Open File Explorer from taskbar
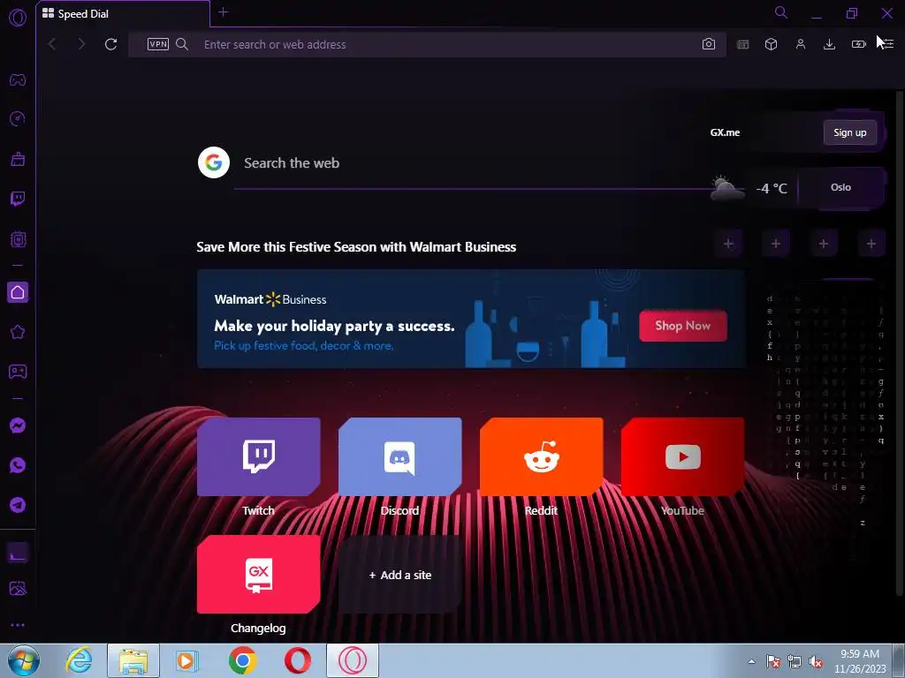This screenshot has width=905, height=678. [x=133, y=660]
